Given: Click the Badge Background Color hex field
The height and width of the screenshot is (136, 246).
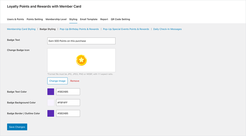Looking at the screenshot, I should [x=68, y=103].
